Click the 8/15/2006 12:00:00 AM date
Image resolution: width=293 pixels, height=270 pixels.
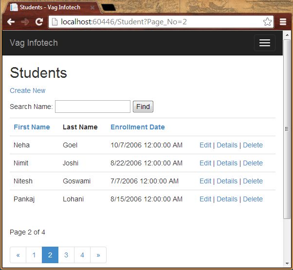point(146,199)
